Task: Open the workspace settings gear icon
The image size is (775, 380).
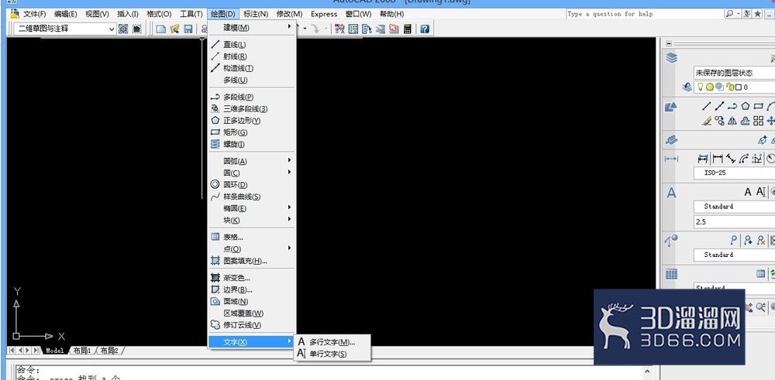Action: pyautogui.click(x=123, y=29)
